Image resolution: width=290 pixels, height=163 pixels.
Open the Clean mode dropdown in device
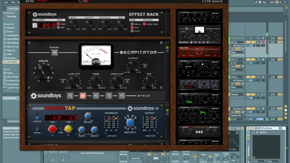(x=156, y=154)
